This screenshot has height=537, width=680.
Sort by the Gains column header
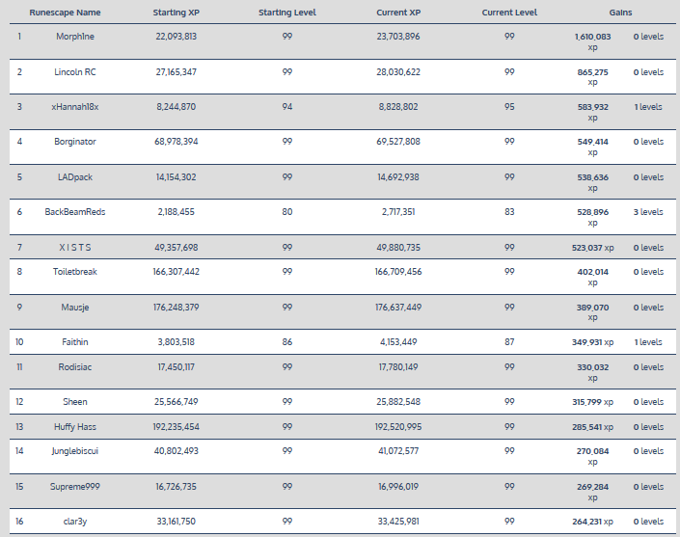pyautogui.click(x=621, y=13)
